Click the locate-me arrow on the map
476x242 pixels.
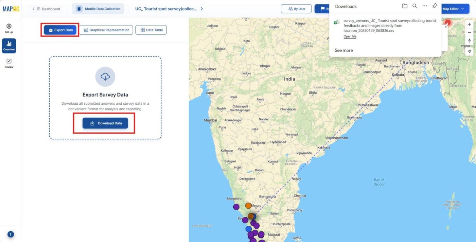click(469, 51)
